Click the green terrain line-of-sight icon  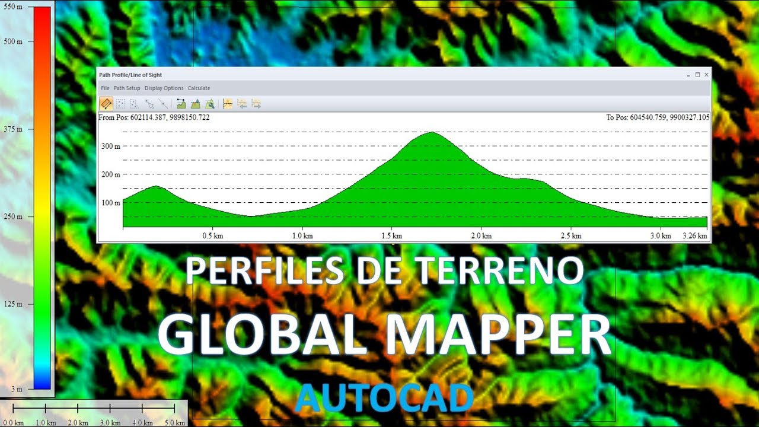181,104
